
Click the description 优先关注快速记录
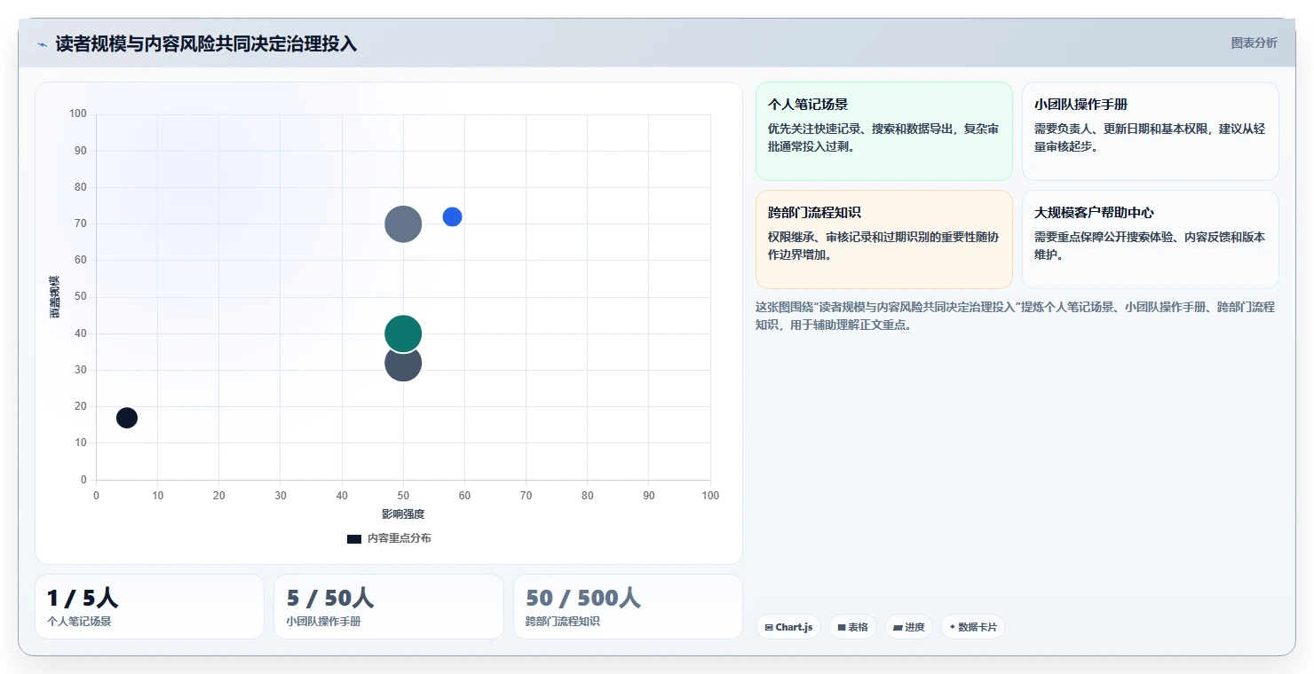(884, 137)
